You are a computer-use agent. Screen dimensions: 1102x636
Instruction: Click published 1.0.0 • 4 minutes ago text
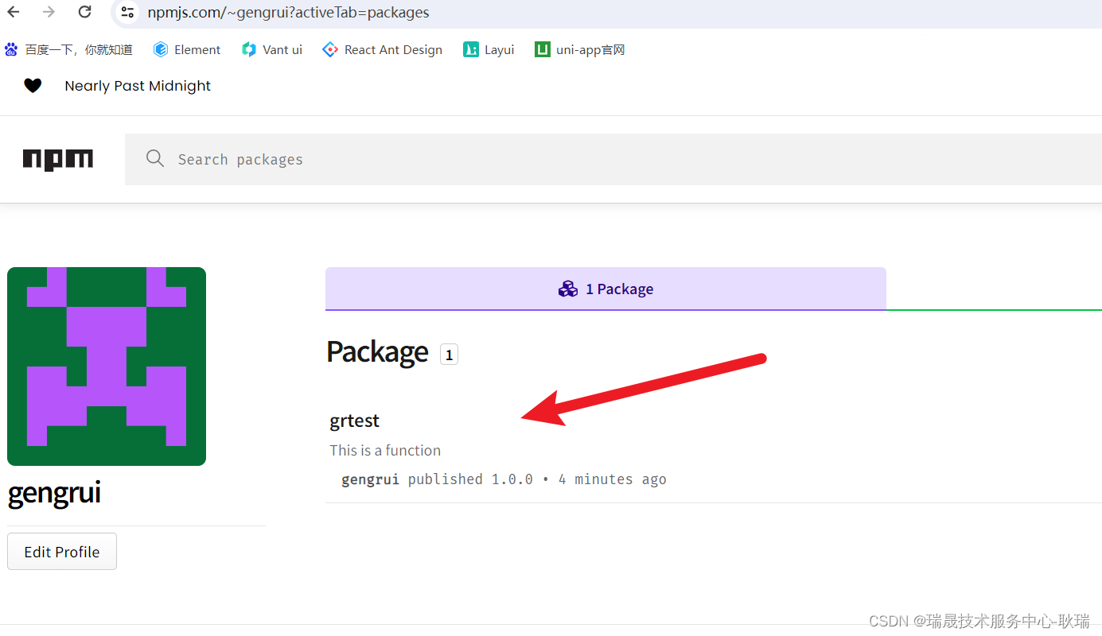click(x=537, y=479)
